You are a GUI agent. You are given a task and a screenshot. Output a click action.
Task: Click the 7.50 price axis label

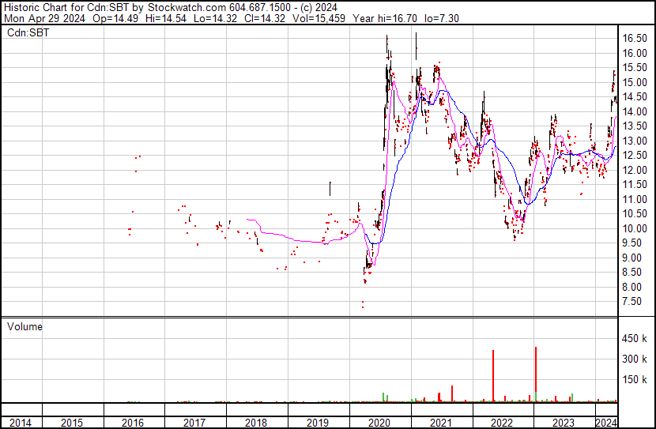coord(633,302)
